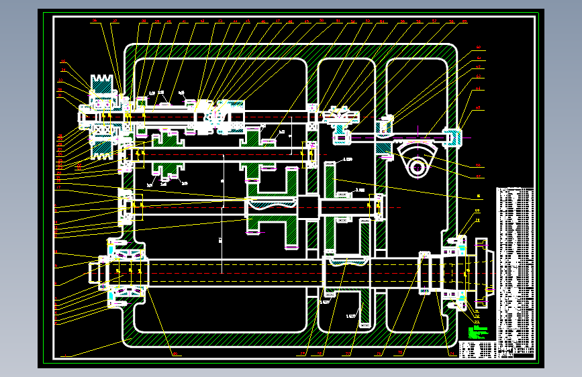This screenshot has height=377, width=582.
Task: Click part balloon number 66
Action: (478, 165)
